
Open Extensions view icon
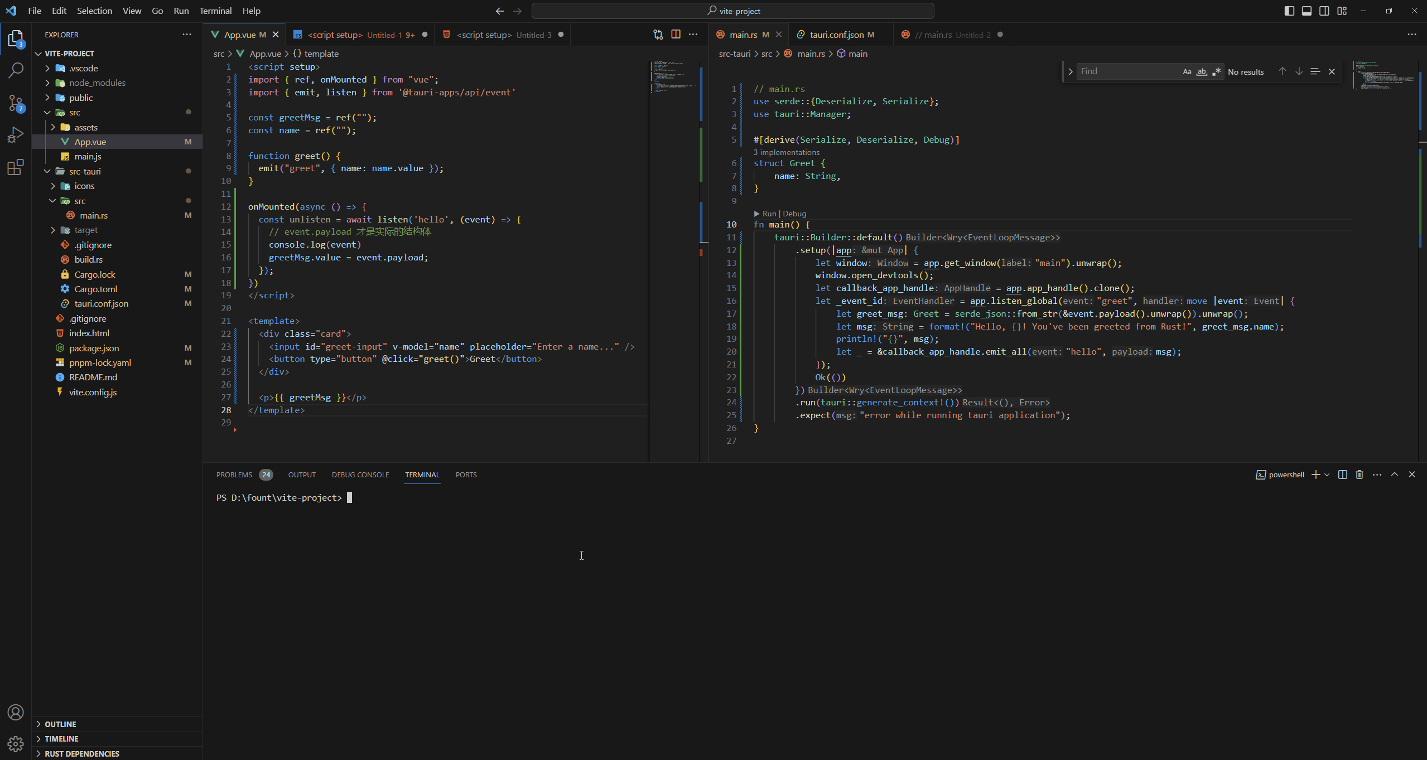[x=16, y=167]
